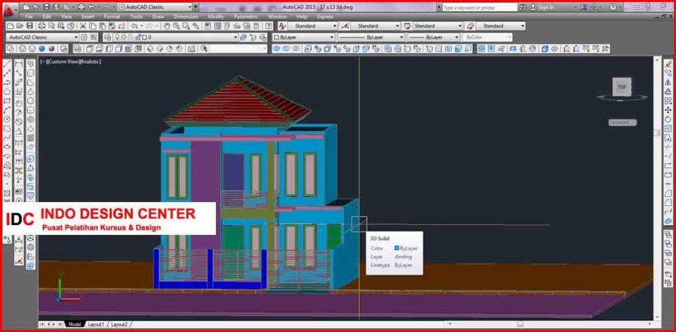Click the Text Style icon

click(x=282, y=26)
